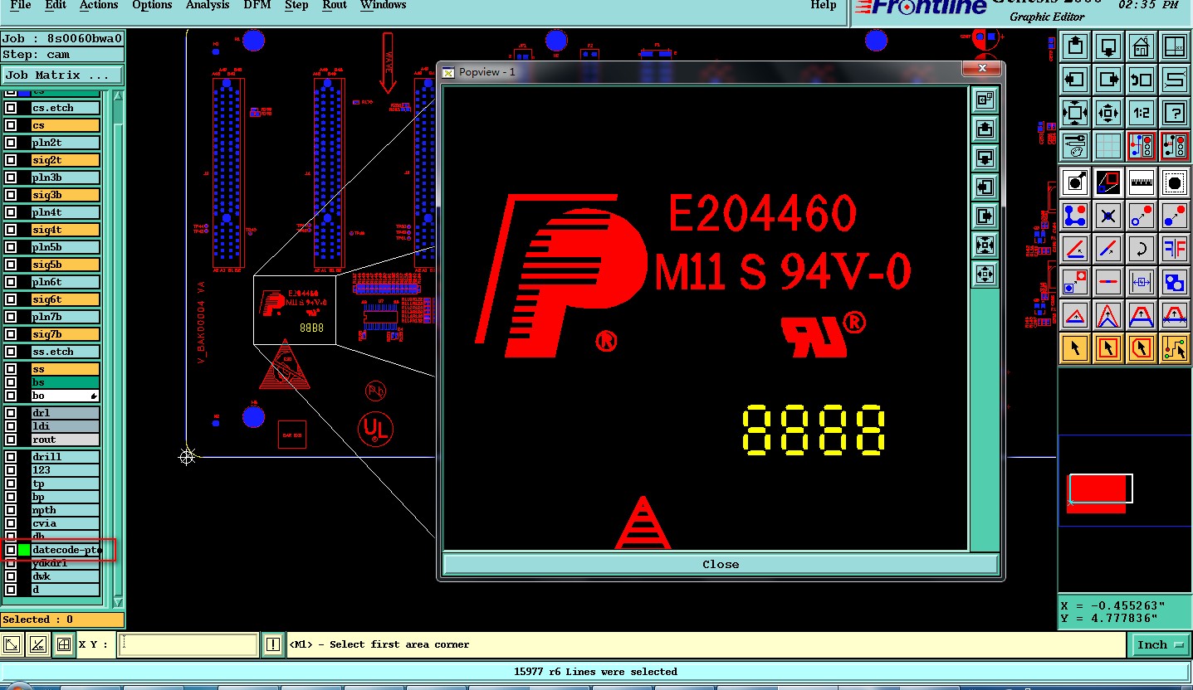
Task: Toggle the pln2t layer checkbox
Action: 11,143
